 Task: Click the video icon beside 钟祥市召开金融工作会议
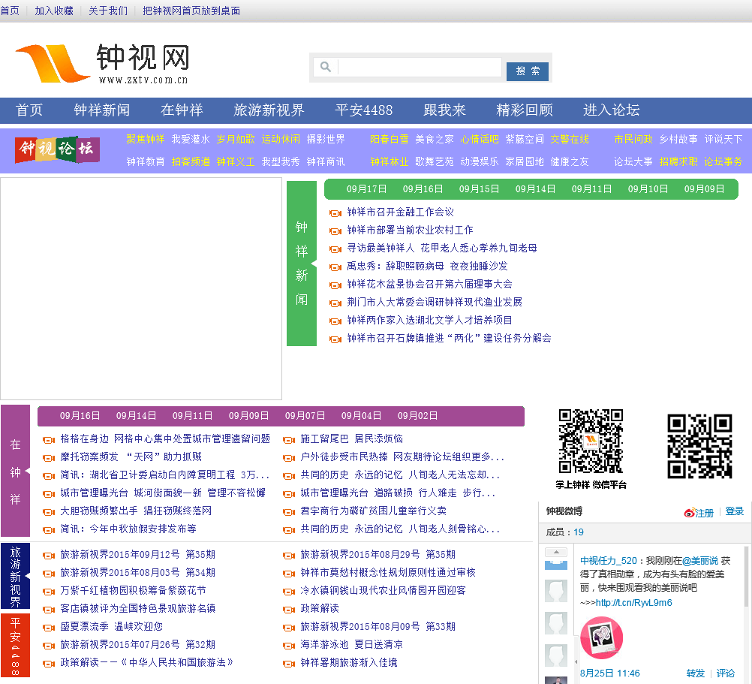[x=335, y=213]
